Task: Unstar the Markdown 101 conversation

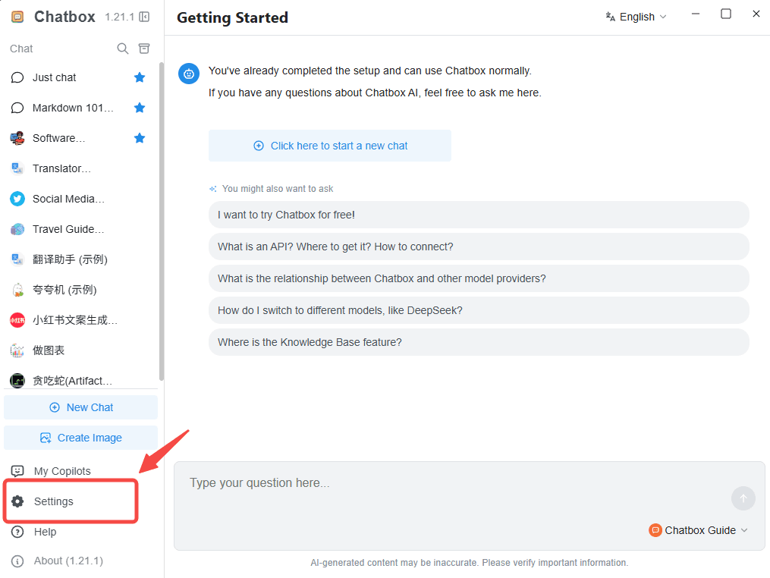Action: click(x=140, y=108)
